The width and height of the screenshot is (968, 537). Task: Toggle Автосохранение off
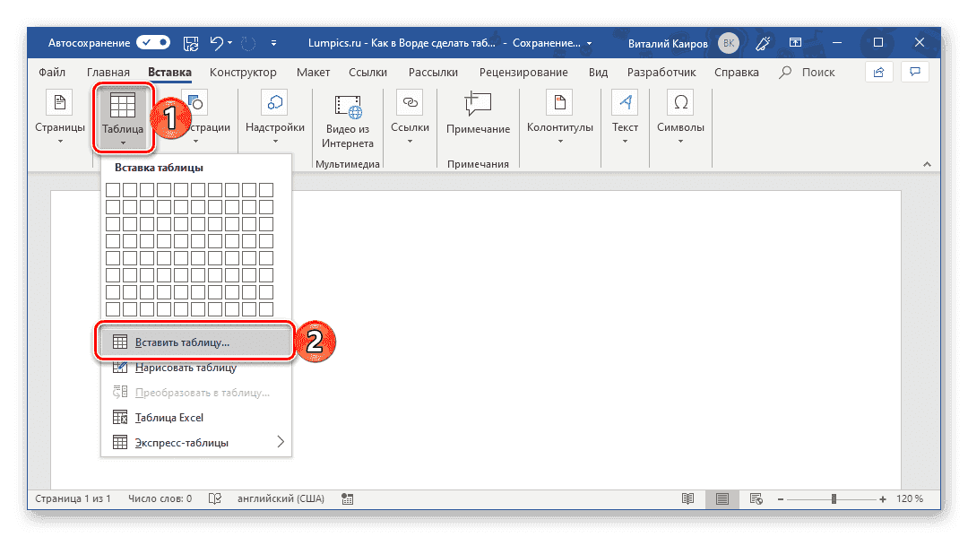tap(152, 41)
